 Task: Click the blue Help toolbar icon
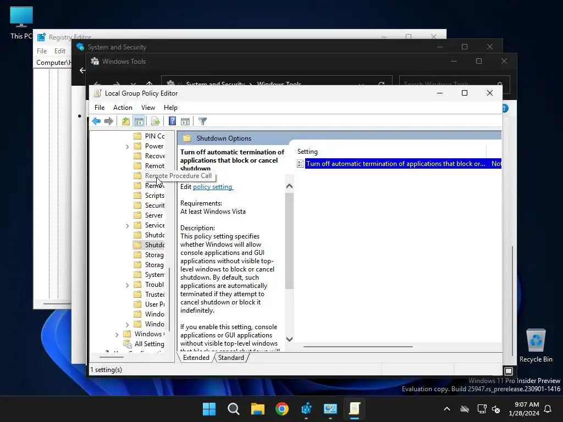172,121
